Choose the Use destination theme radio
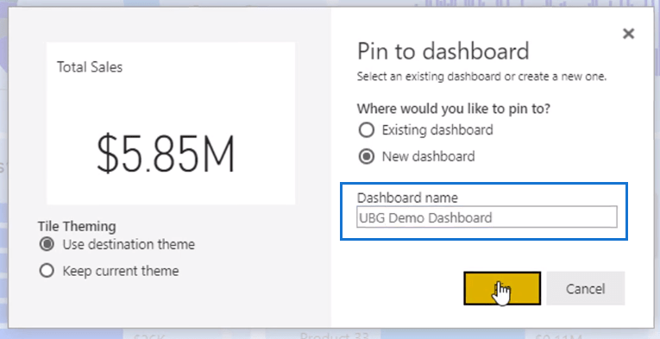This screenshot has width=660, height=339. tap(47, 244)
